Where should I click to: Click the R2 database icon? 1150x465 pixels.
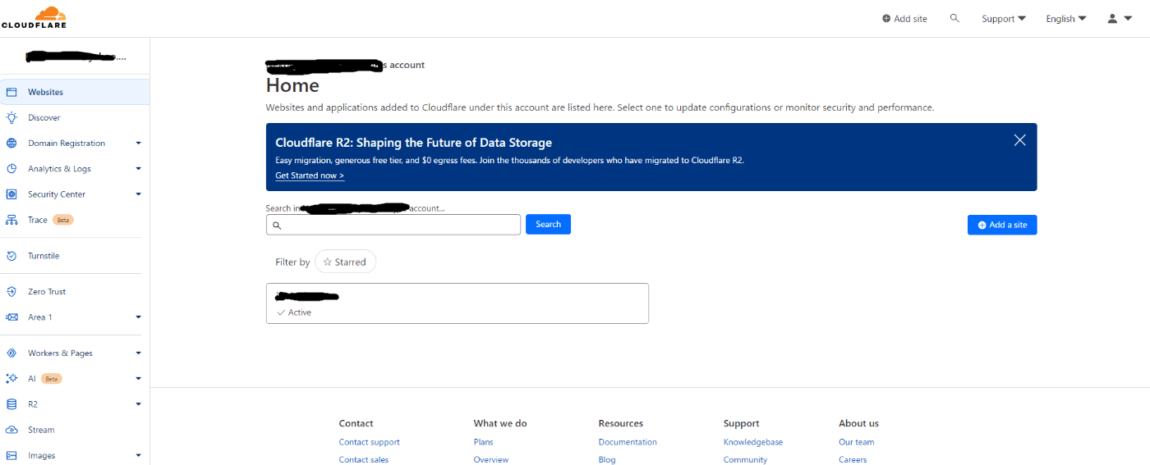(11, 404)
